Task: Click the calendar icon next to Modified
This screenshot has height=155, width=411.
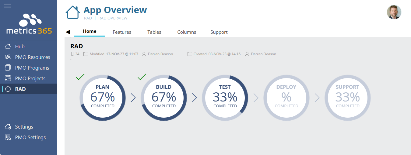Action: (x=86, y=54)
